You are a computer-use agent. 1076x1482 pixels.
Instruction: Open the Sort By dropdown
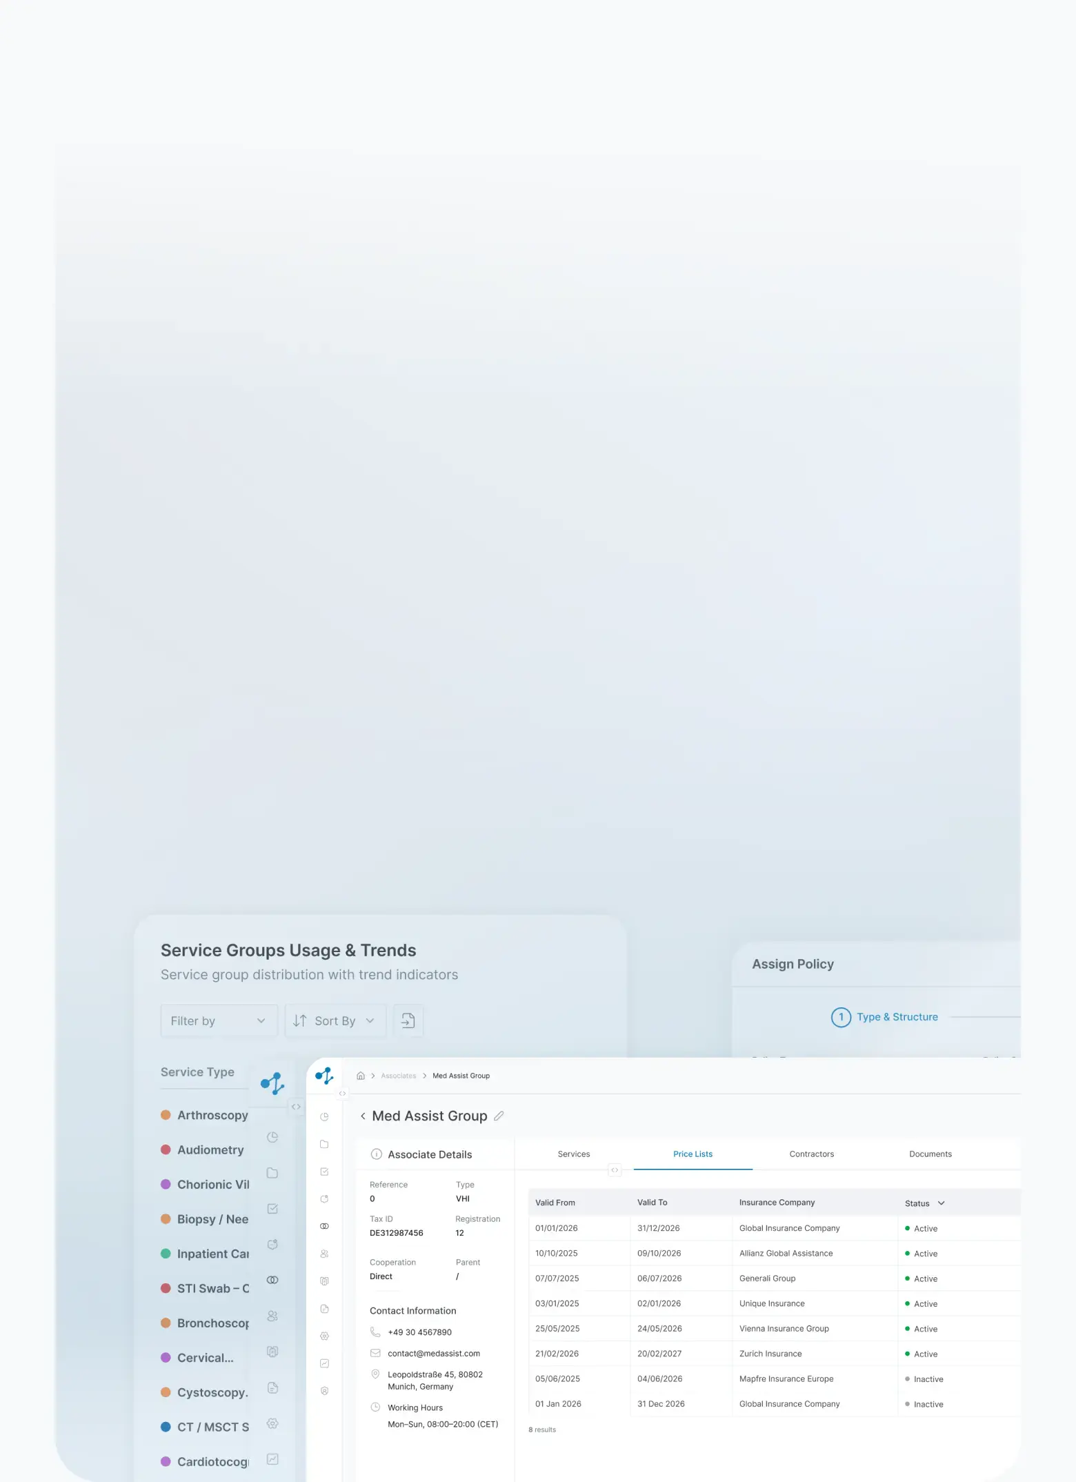335,1020
